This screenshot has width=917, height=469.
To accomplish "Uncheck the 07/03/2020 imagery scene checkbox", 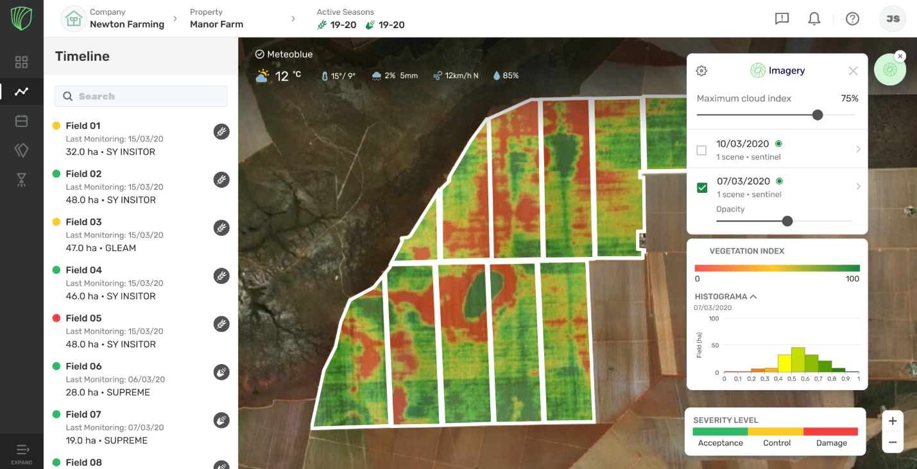I will pyautogui.click(x=702, y=188).
